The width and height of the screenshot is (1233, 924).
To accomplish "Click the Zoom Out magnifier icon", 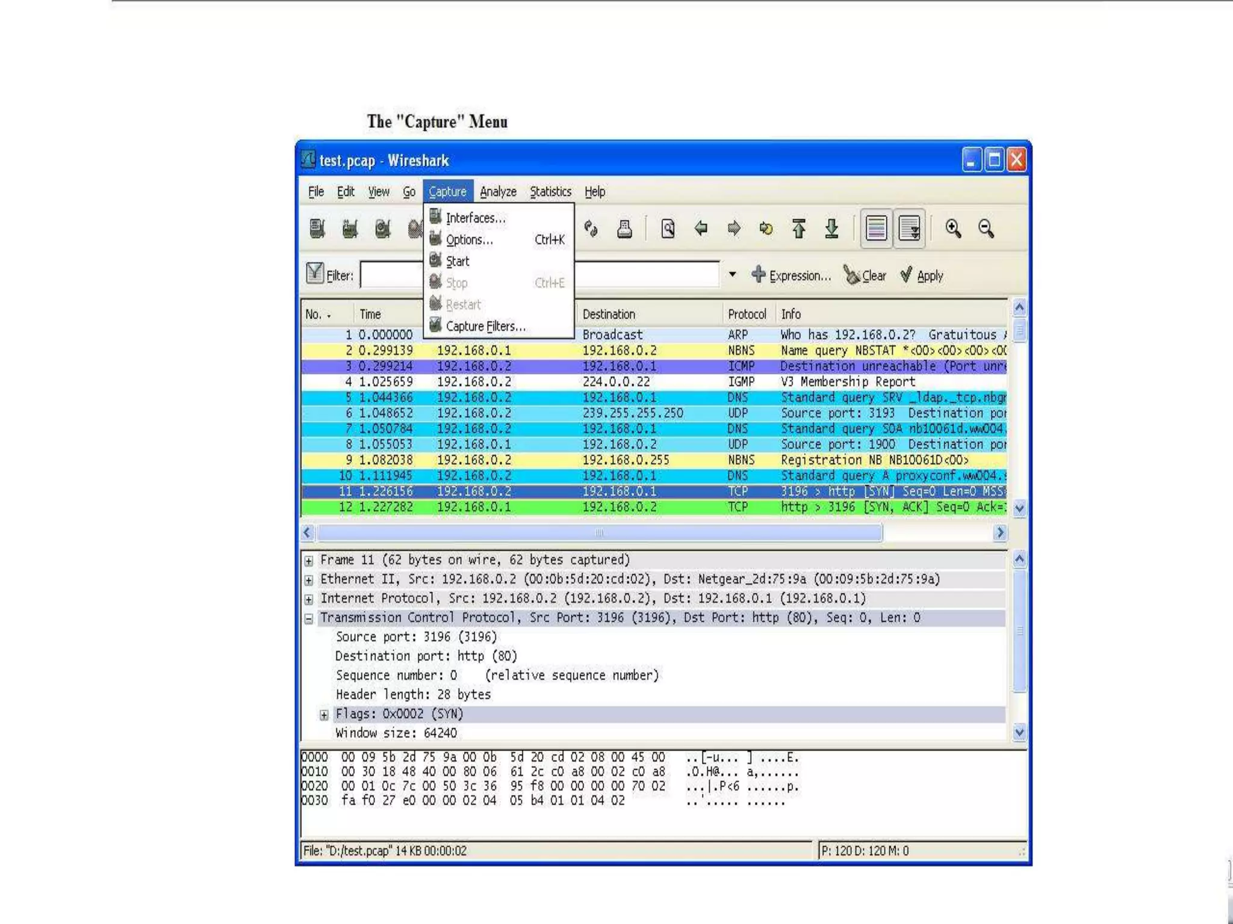I will click(x=986, y=229).
